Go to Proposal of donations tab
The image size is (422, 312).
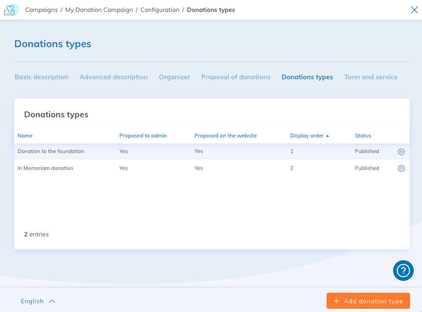click(236, 77)
